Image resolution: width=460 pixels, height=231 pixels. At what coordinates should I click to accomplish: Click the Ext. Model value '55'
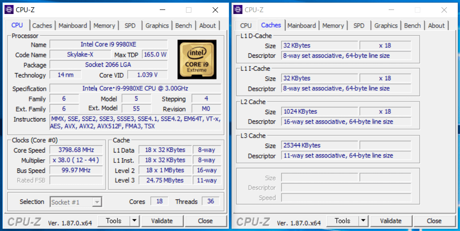tap(136, 109)
